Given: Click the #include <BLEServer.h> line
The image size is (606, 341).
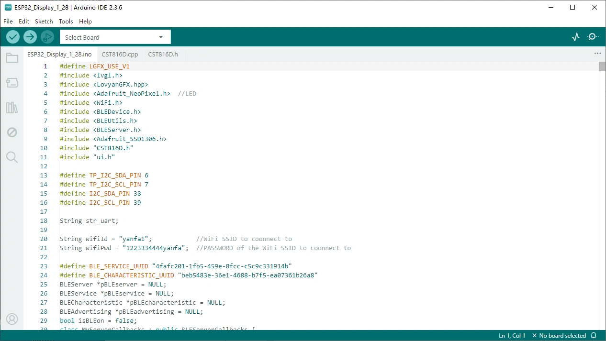Looking at the screenshot, I should coord(100,130).
